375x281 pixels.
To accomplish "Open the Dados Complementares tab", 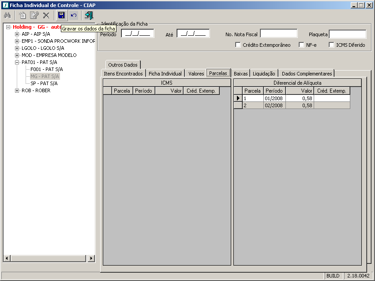I will pyautogui.click(x=307, y=74).
